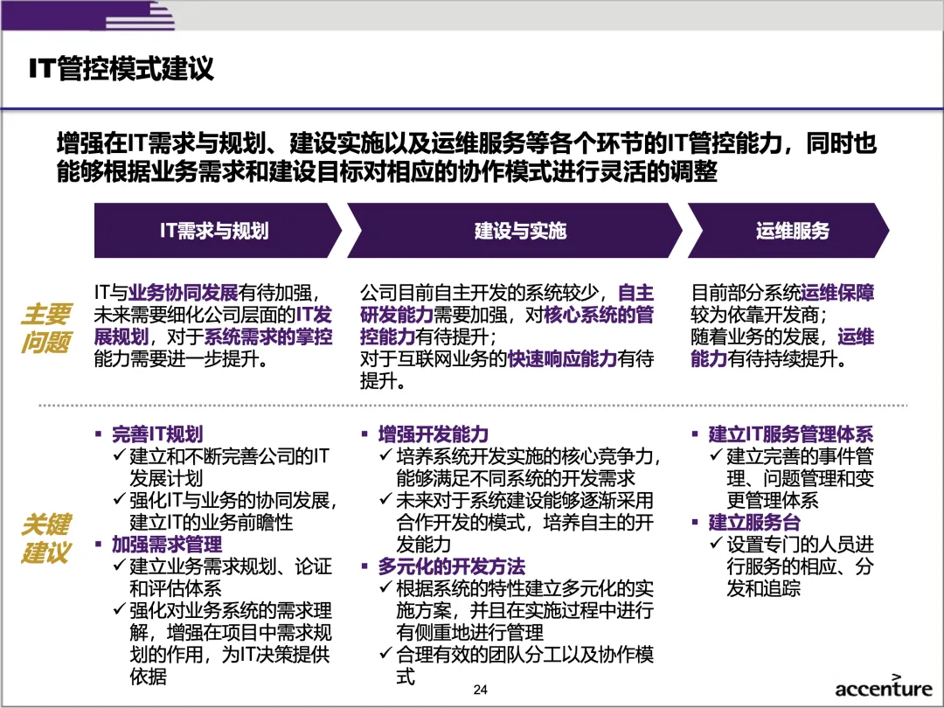Click the page number 24

(480, 690)
